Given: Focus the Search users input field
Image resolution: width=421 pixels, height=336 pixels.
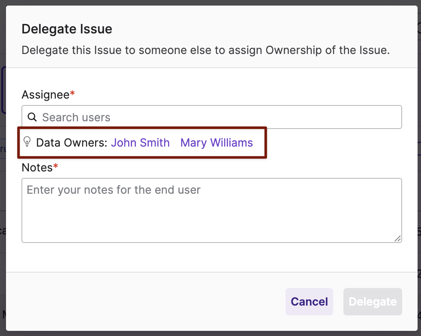Looking at the screenshot, I should point(212,117).
